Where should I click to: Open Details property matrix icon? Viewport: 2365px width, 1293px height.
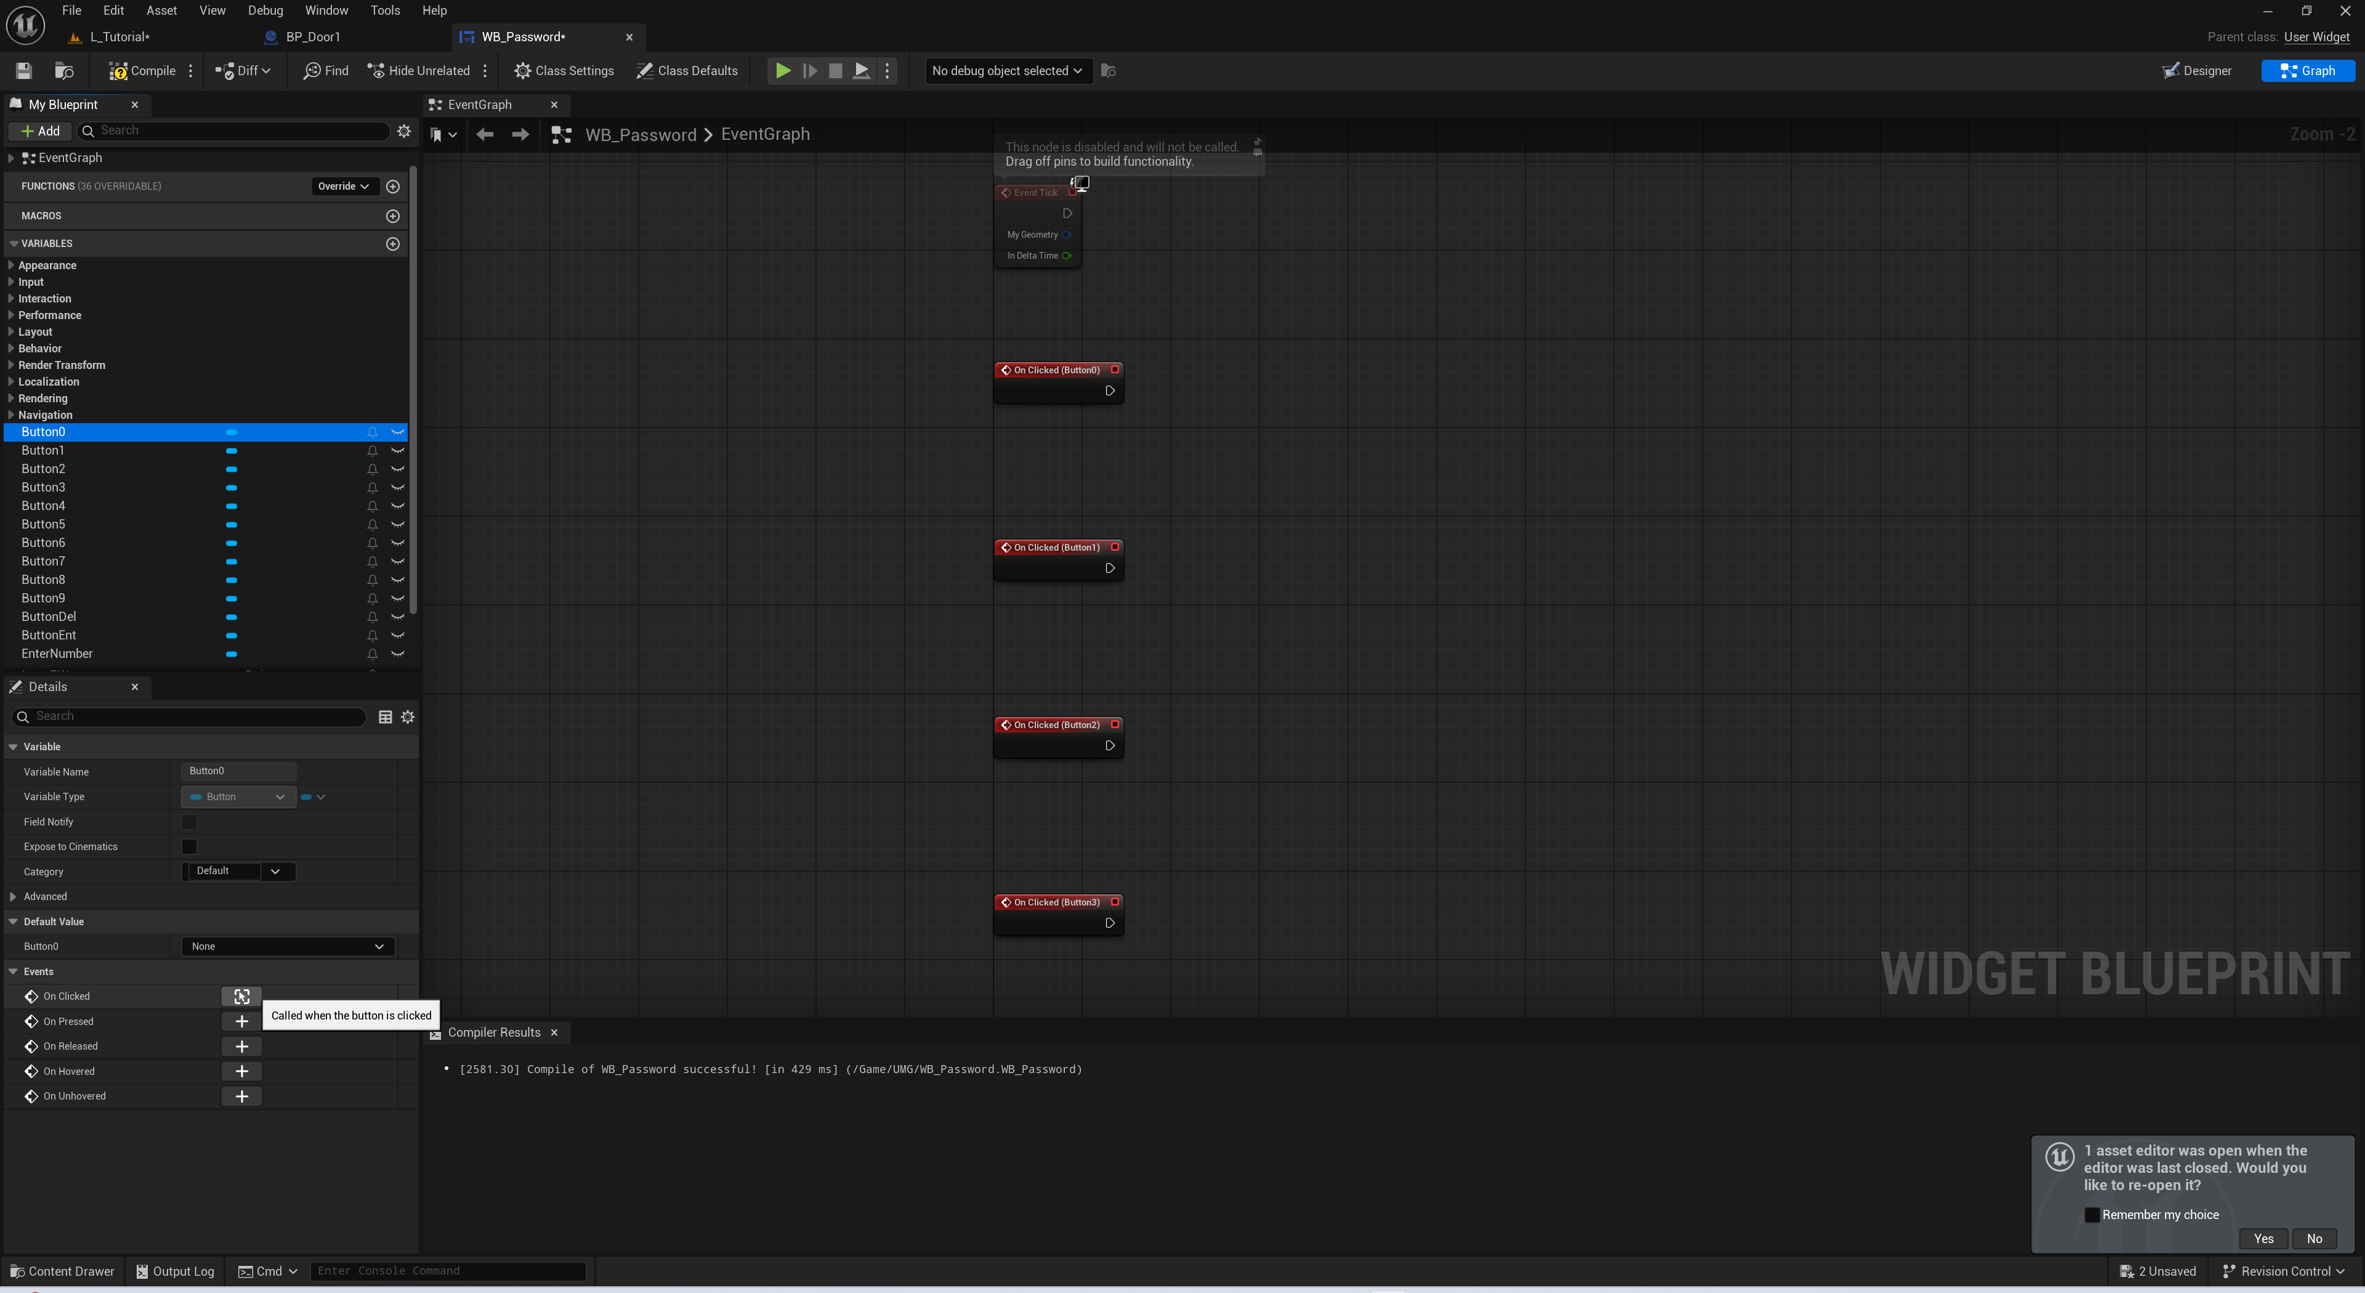(386, 717)
